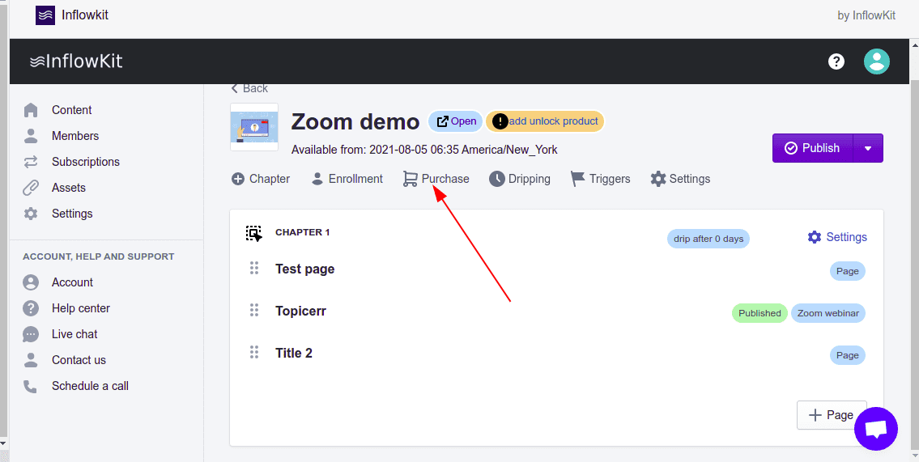Click the Zoom demo course thumbnail

[x=254, y=127]
